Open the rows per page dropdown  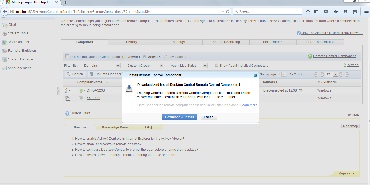pyautogui.click(x=331, y=74)
